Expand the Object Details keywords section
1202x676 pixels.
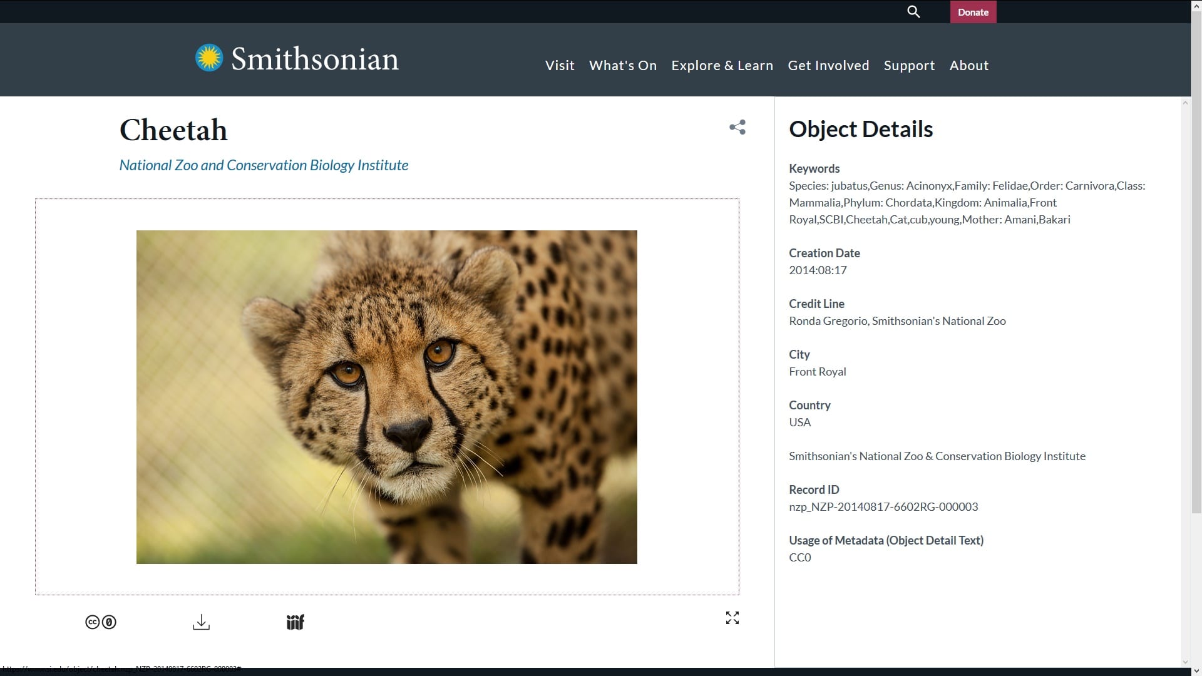(813, 168)
